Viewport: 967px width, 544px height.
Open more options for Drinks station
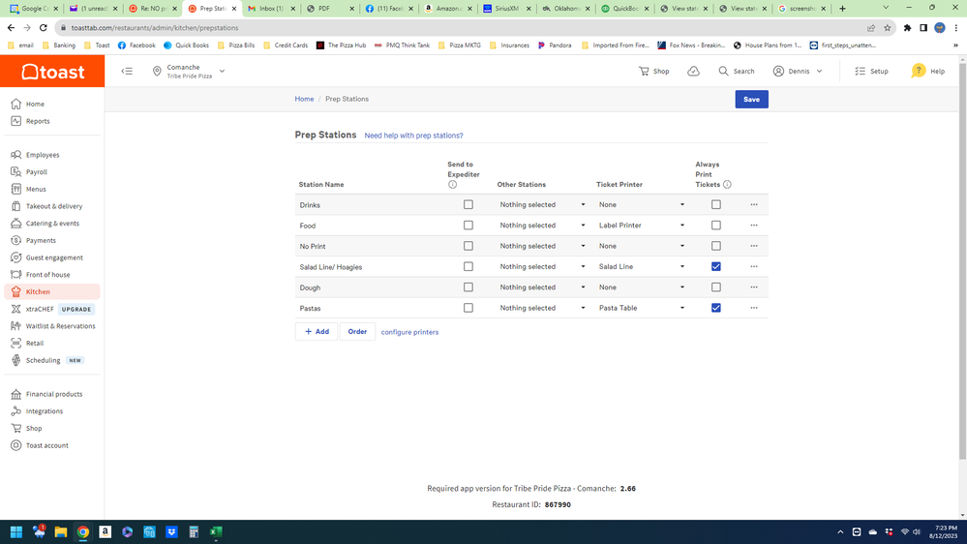pyautogui.click(x=754, y=205)
